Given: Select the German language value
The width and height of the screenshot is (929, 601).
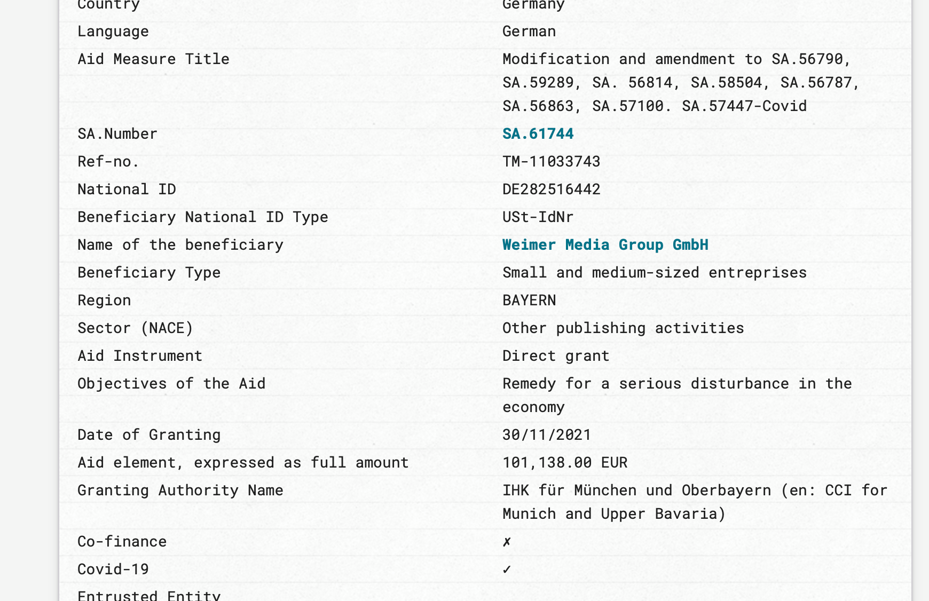Looking at the screenshot, I should pyautogui.click(x=529, y=31).
